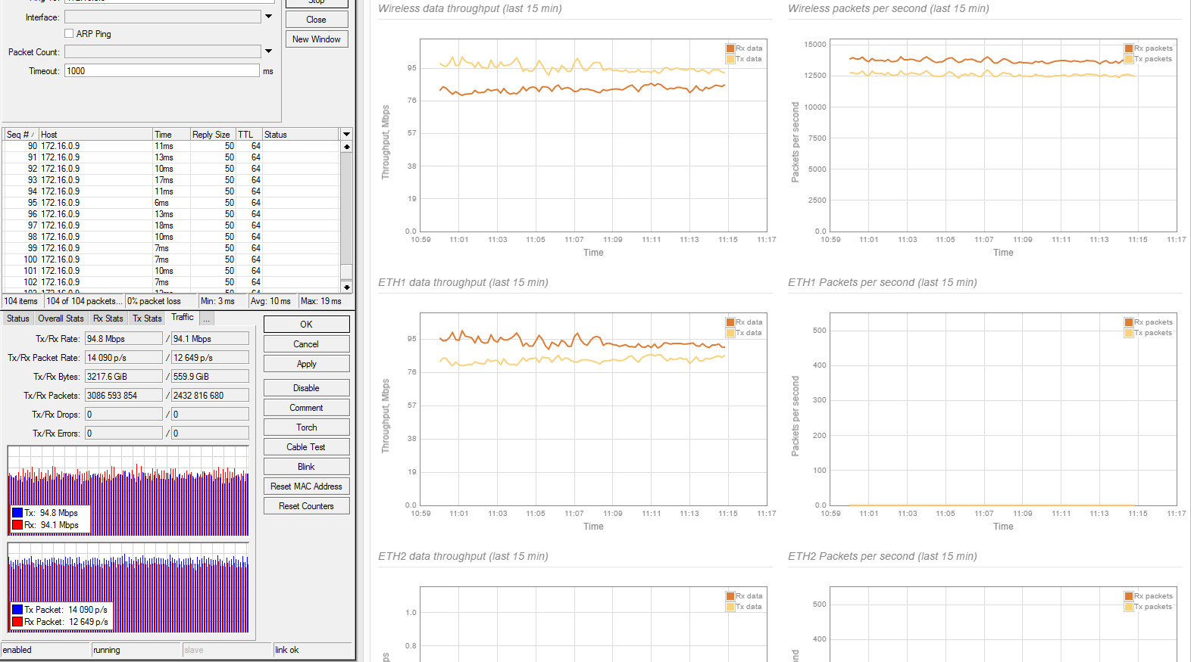Click the Apply button
The width and height of the screenshot is (1191, 662).
tap(306, 364)
